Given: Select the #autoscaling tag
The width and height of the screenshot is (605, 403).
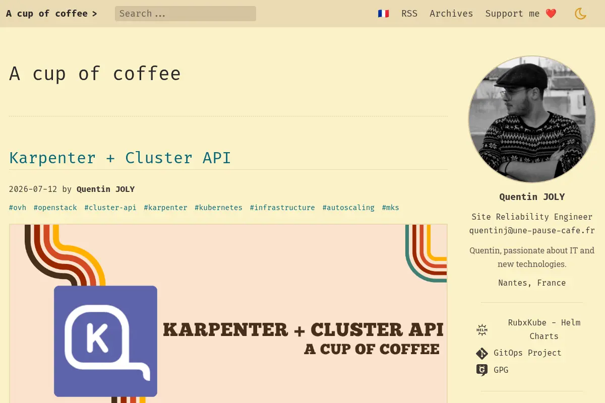Looking at the screenshot, I should pos(348,208).
